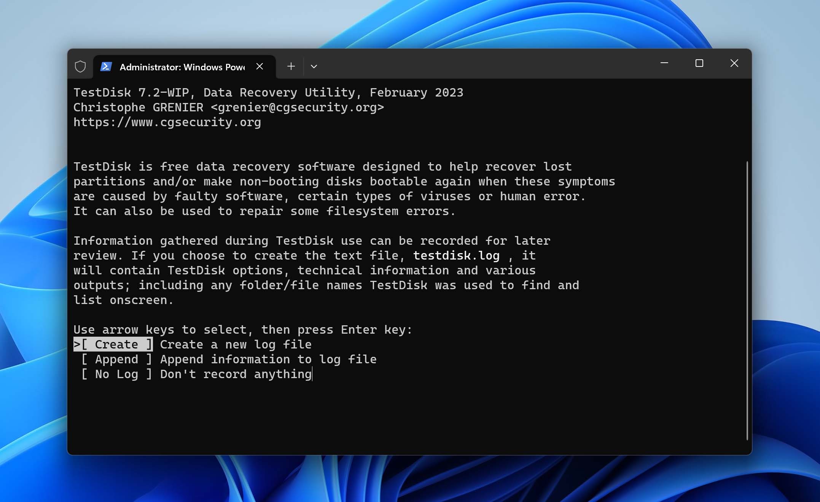The image size is (820, 502).
Task: Click the 'Use arrow keys to select' prompt
Action: click(243, 330)
